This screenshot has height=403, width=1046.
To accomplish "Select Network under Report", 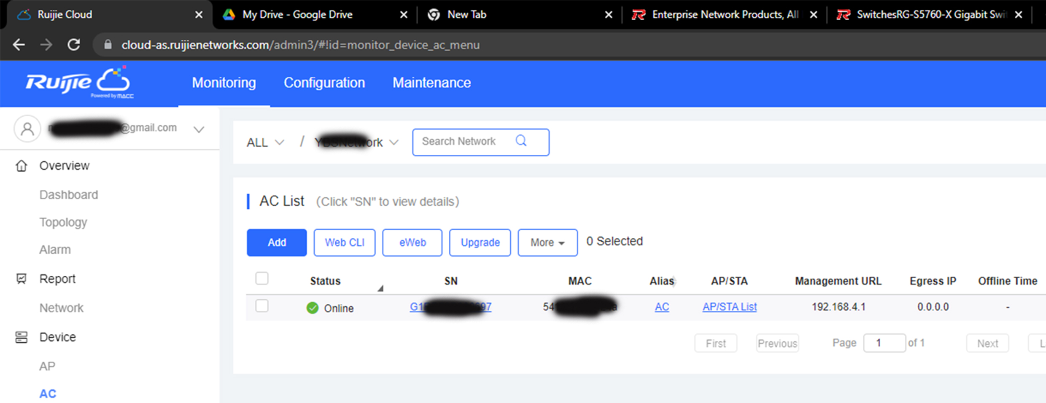I will click(x=62, y=308).
